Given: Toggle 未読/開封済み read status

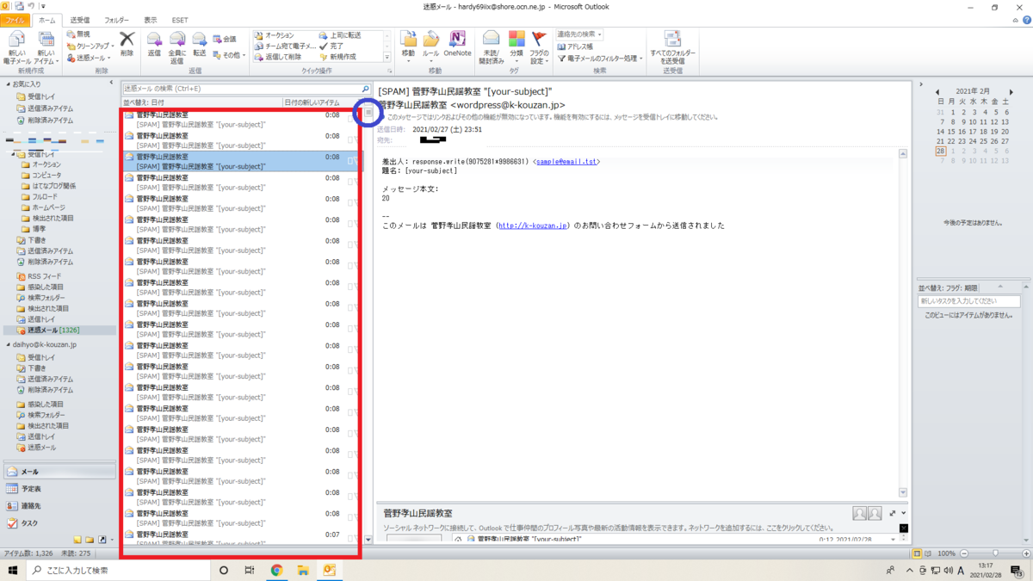Looking at the screenshot, I should point(492,47).
